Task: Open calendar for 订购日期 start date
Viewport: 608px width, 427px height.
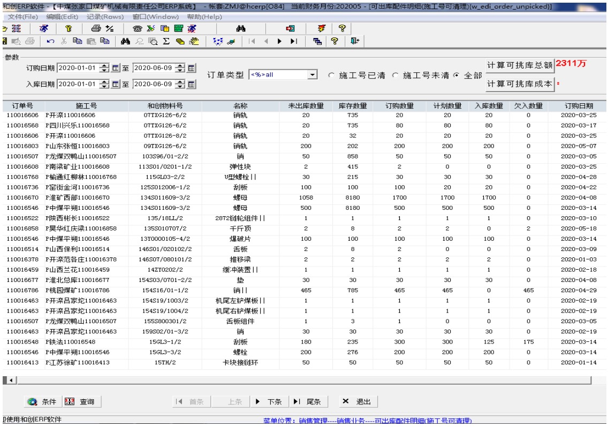Action: click(x=116, y=68)
